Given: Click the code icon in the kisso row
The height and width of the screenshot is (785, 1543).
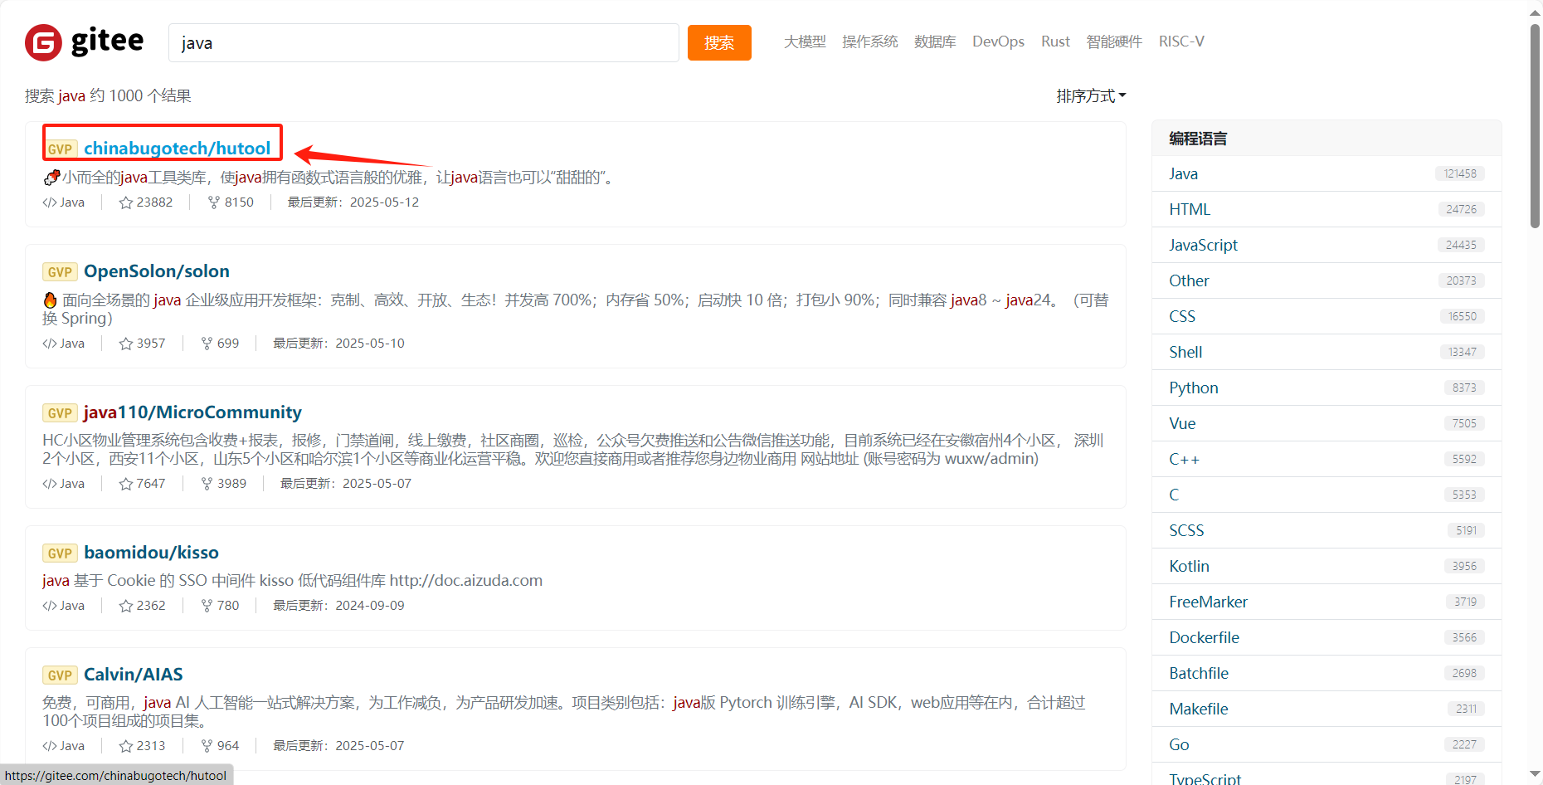Looking at the screenshot, I should pos(50,606).
